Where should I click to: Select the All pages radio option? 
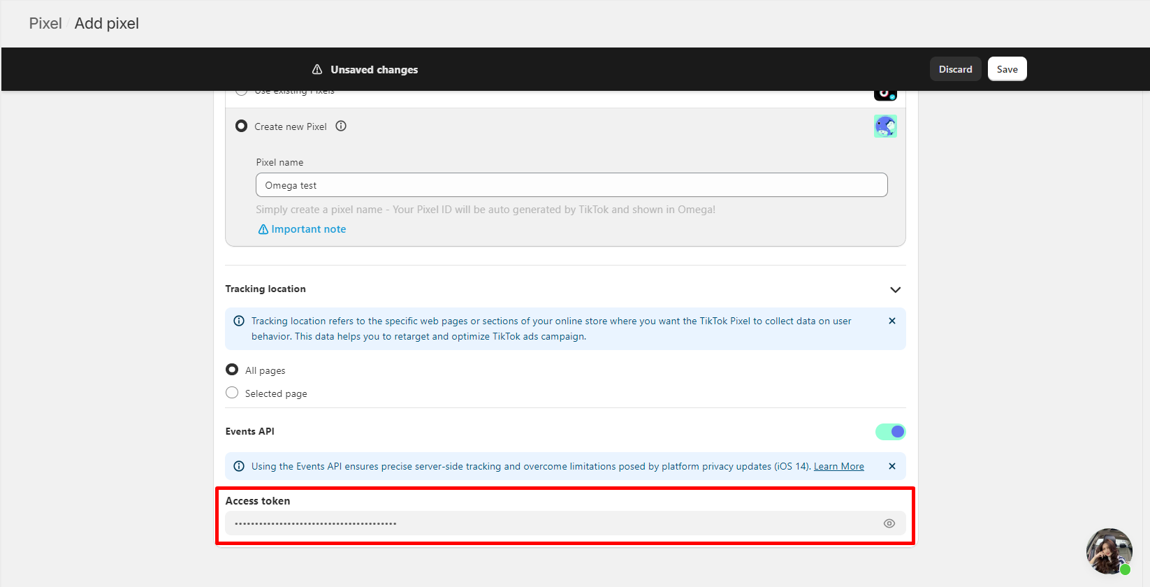click(x=232, y=370)
